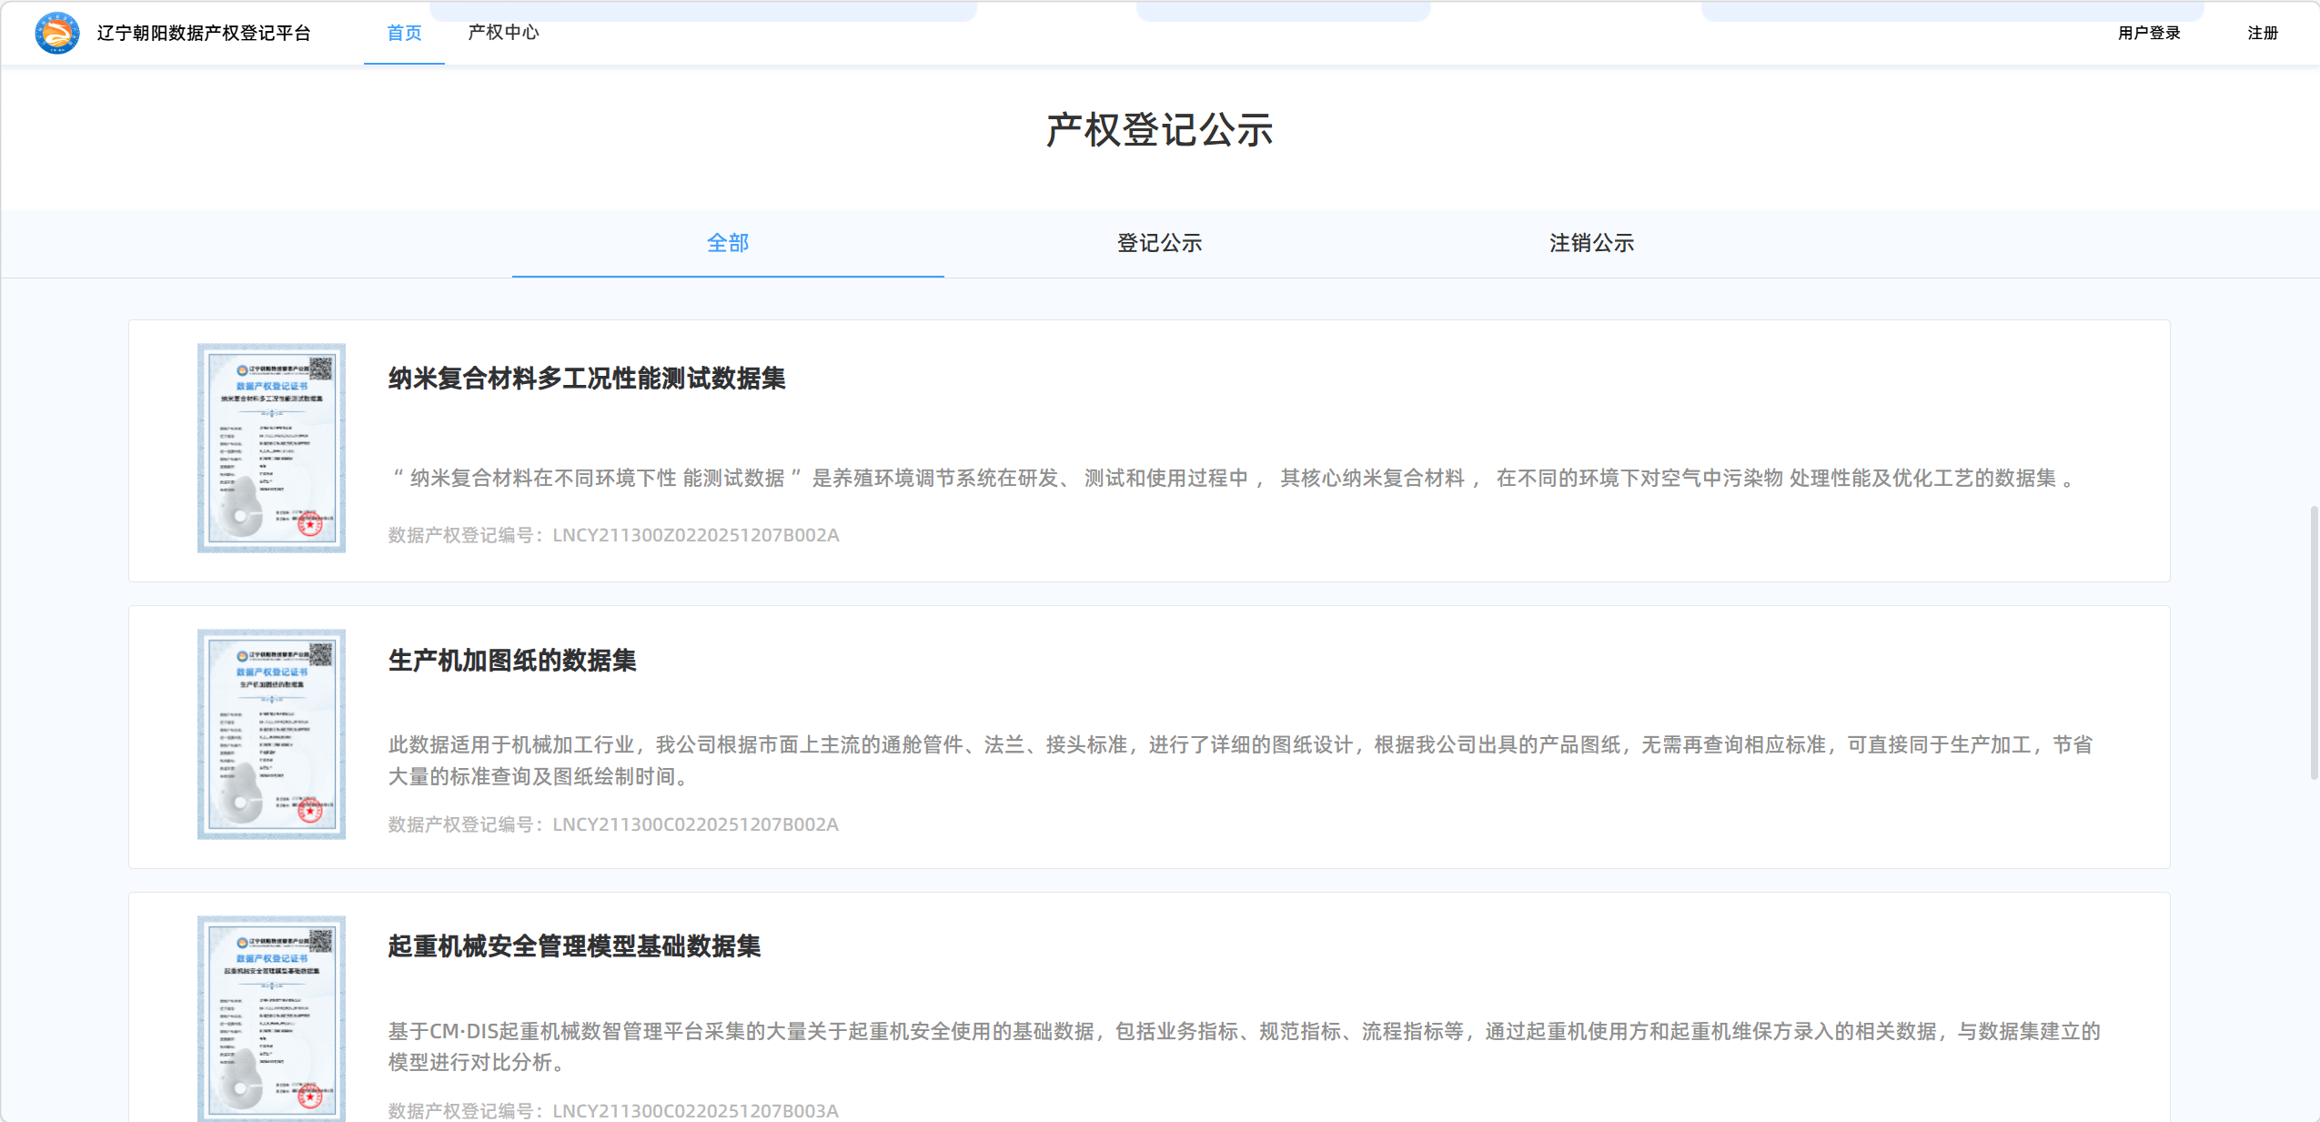Open title 起重机械安全管理模型基础数据集
The width and height of the screenshot is (2320, 1122).
point(574,946)
